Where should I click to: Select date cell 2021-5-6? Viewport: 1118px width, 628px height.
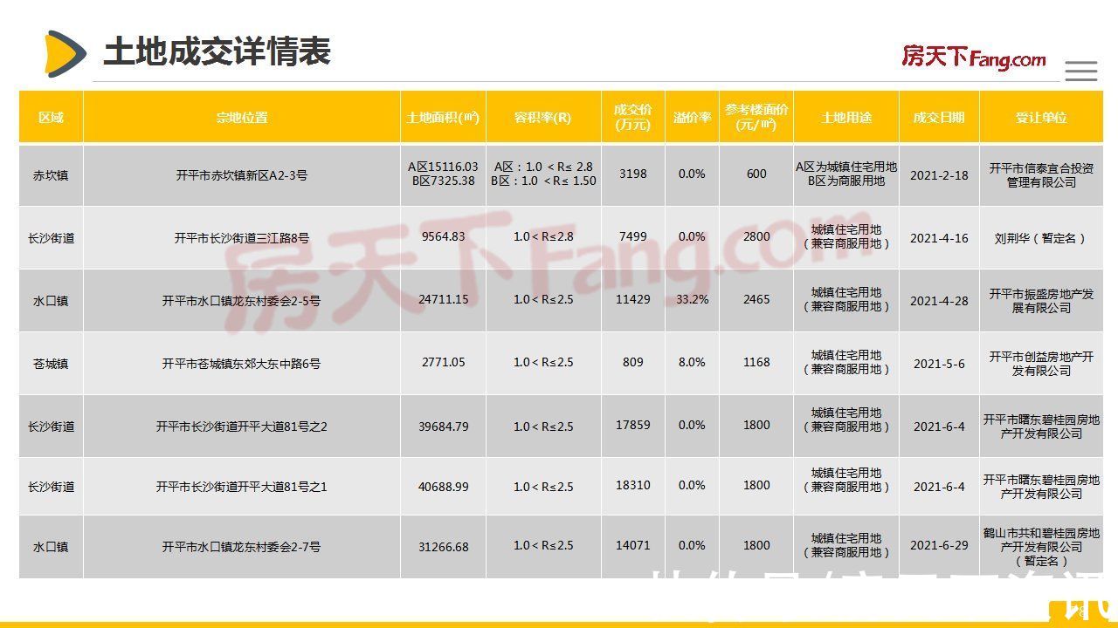pos(939,364)
